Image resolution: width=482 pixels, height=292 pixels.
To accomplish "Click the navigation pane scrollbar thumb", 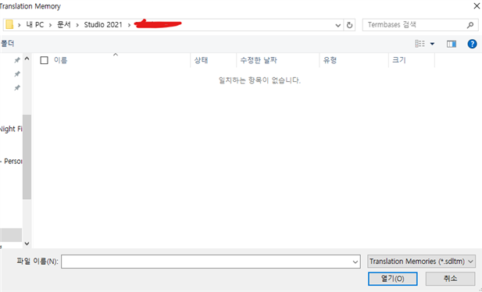I will [27, 157].
